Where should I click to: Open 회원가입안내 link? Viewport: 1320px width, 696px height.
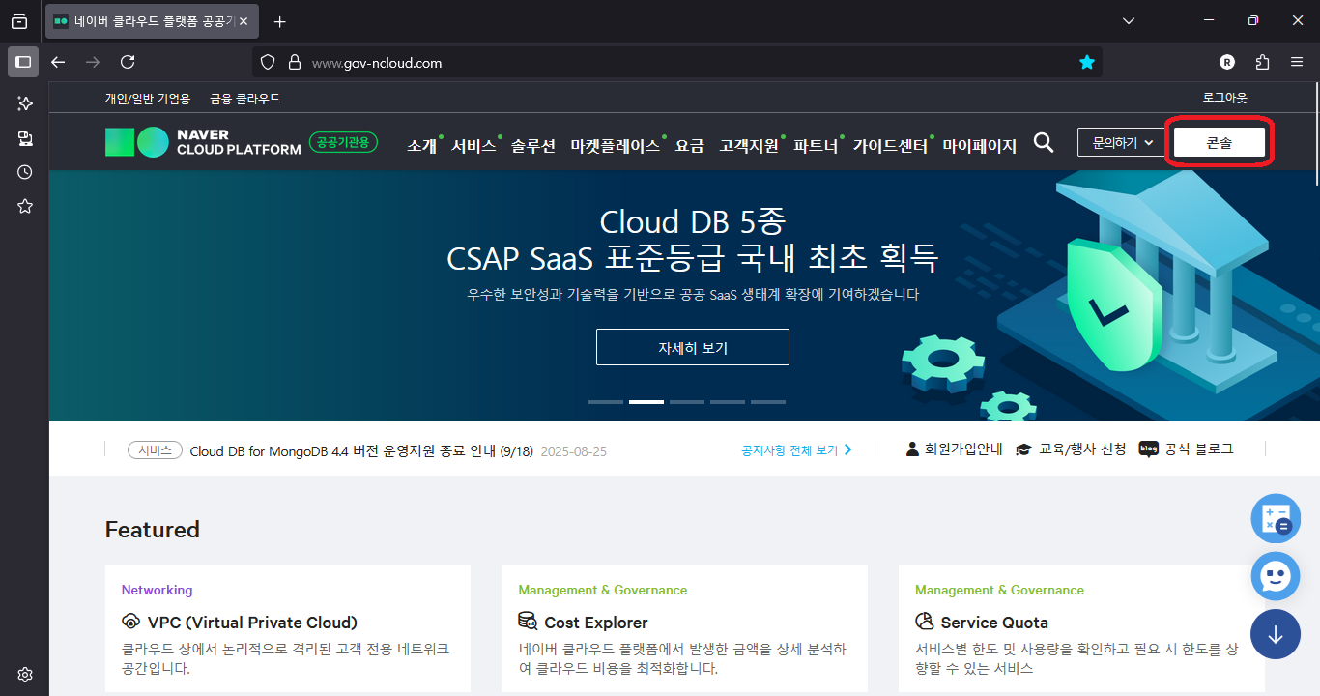click(x=955, y=449)
